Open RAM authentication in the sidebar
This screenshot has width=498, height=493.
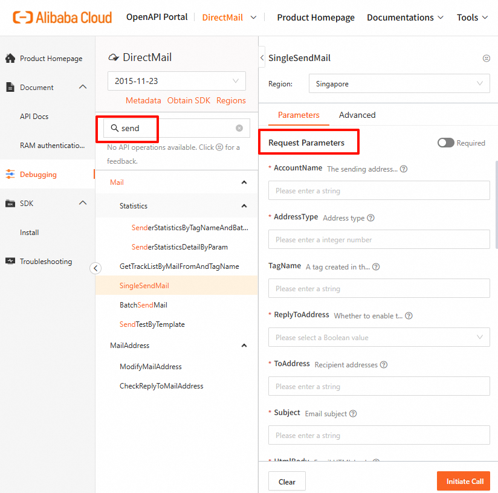point(53,146)
